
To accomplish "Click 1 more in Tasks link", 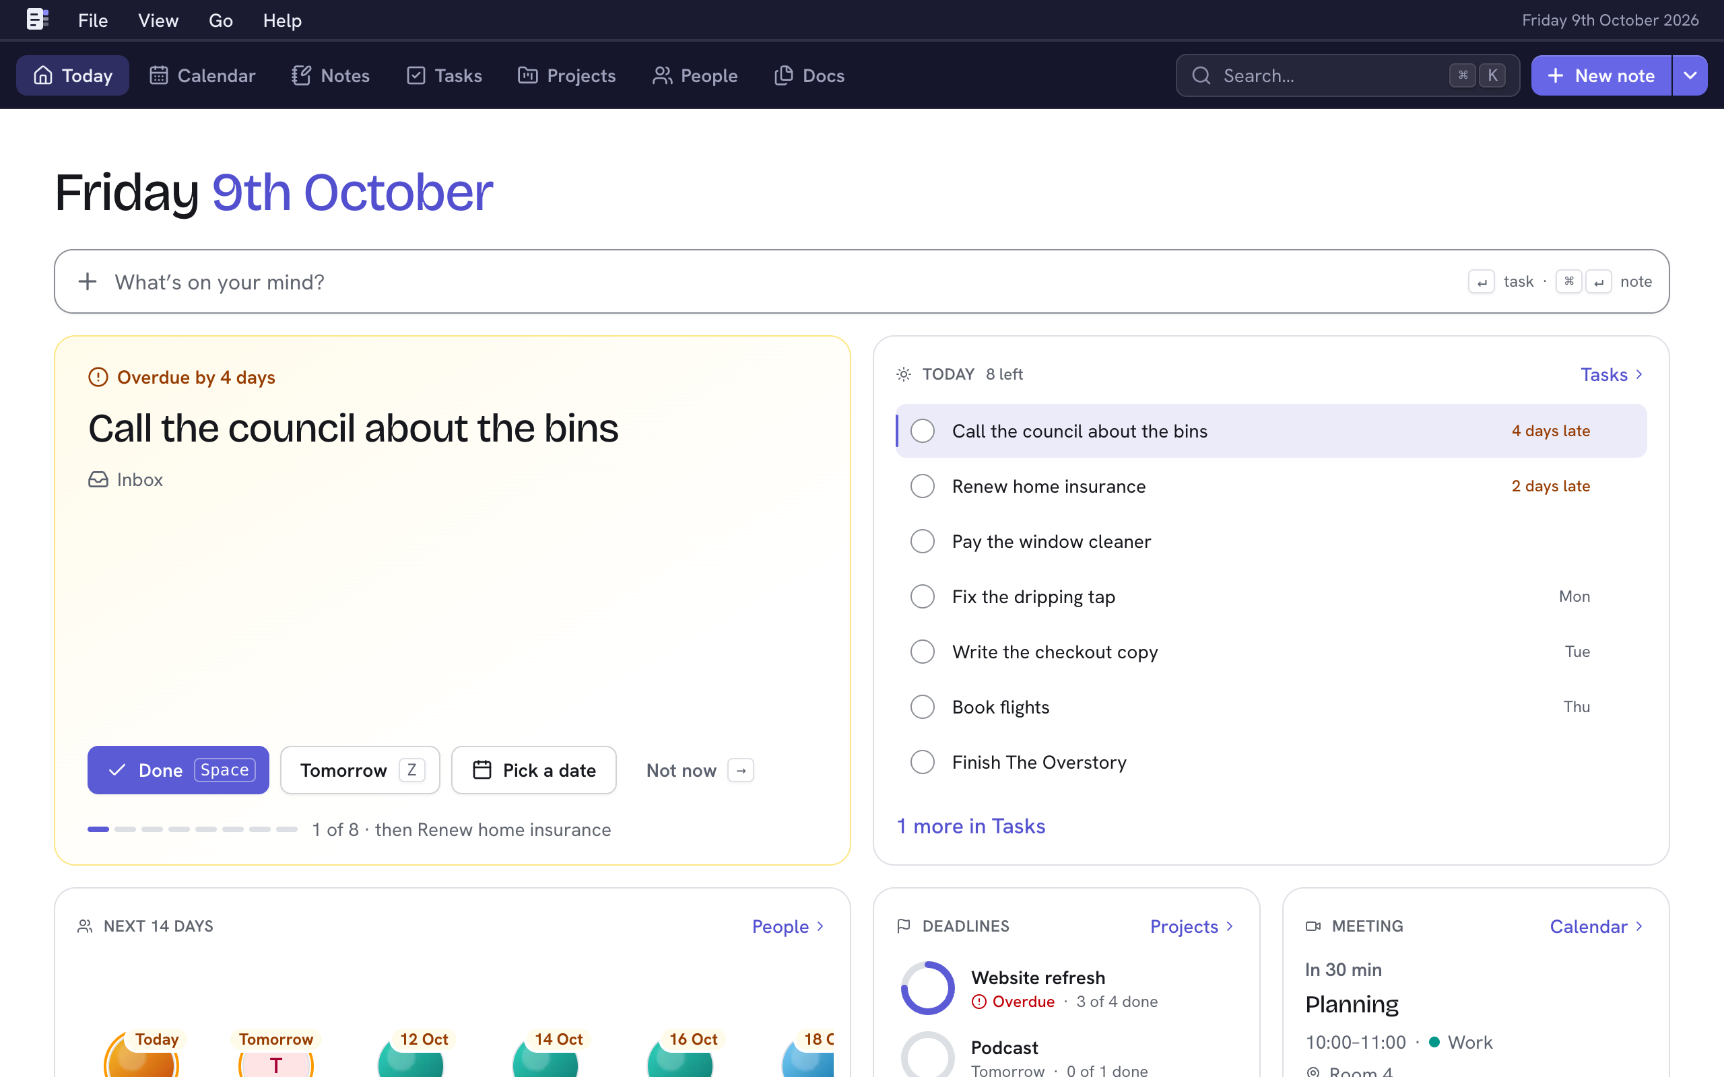I will pyautogui.click(x=971, y=827).
